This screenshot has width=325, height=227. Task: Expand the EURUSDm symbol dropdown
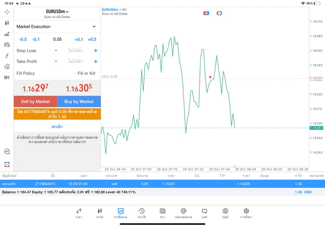(57, 12)
